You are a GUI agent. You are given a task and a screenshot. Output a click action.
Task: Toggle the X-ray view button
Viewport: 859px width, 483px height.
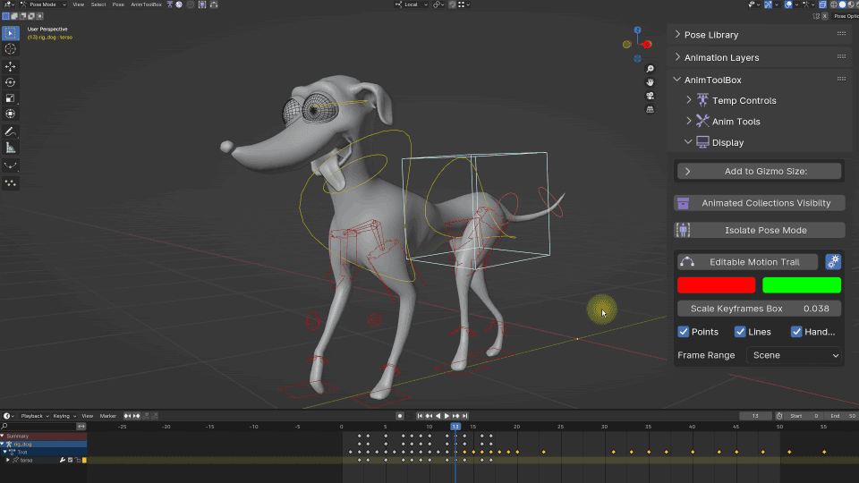pyautogui.click(x=822, y=4)
